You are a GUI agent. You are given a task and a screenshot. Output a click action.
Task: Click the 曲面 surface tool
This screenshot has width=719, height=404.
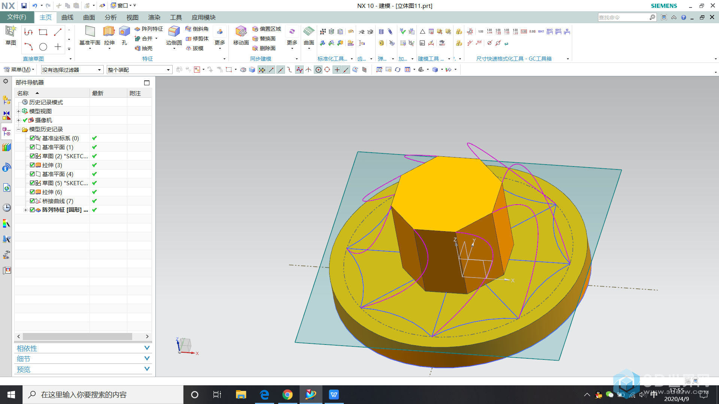[309, 36]
